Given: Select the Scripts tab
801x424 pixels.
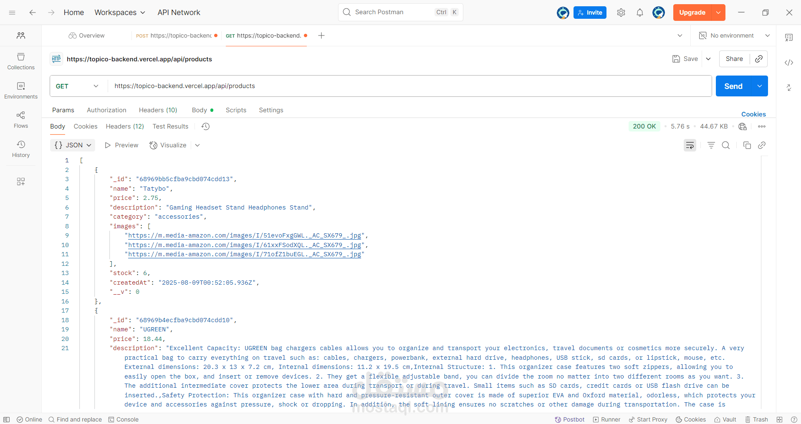Looking at the screenshot, I should 236,110.
